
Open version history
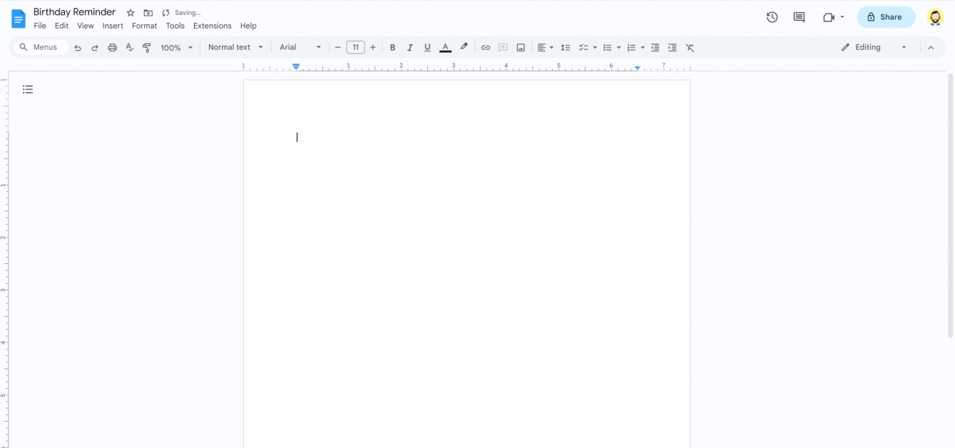(772, 17)
